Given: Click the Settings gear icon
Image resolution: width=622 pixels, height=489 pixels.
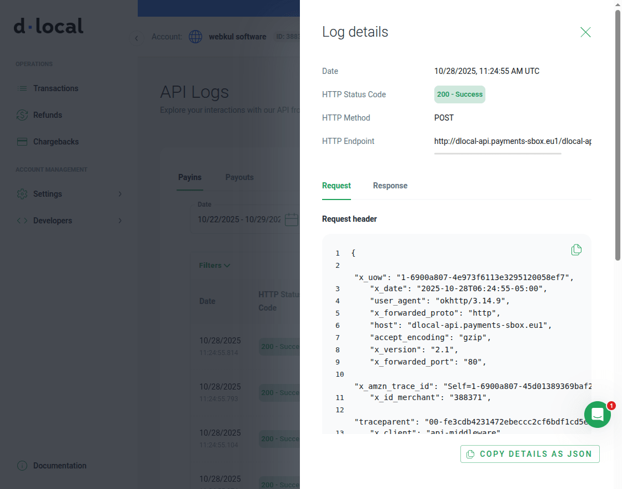Looking at the screenshot, I should pos(22,194).
